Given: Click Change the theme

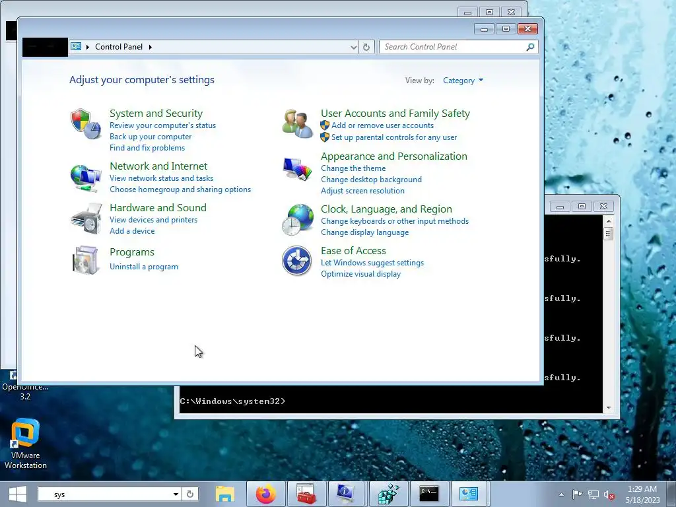Looking at the screenshot, I should [x=353, y=168].
